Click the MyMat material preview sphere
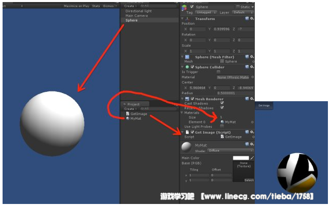The height and width of the screenshot is (205, 331). (186, 147)
